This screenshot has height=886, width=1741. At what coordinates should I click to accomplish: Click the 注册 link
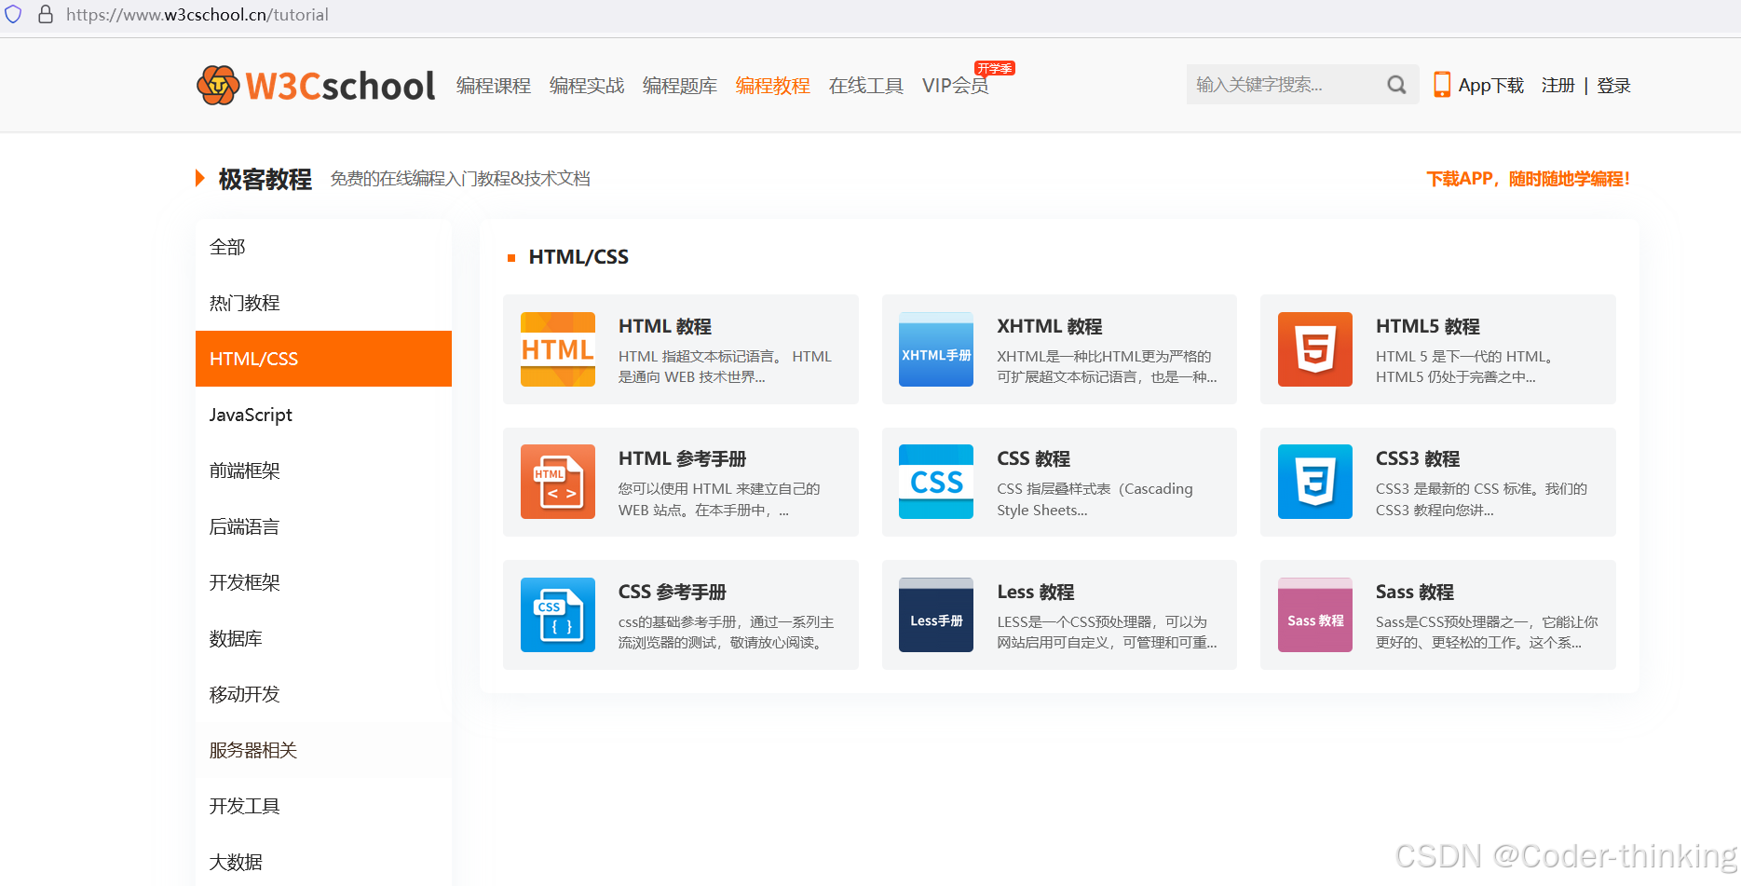coord(1557,86)
